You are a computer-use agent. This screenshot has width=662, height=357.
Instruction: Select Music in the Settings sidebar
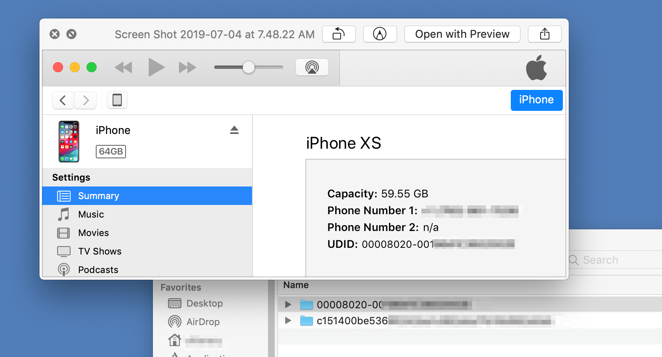coord(147,214)
